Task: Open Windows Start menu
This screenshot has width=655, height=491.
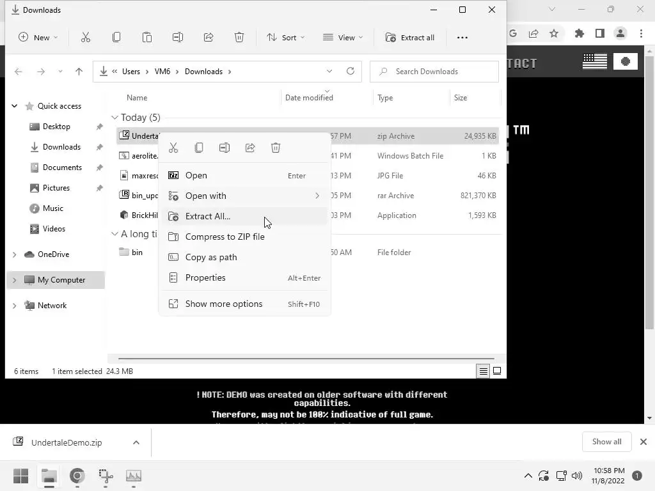Action: point(21,476)
